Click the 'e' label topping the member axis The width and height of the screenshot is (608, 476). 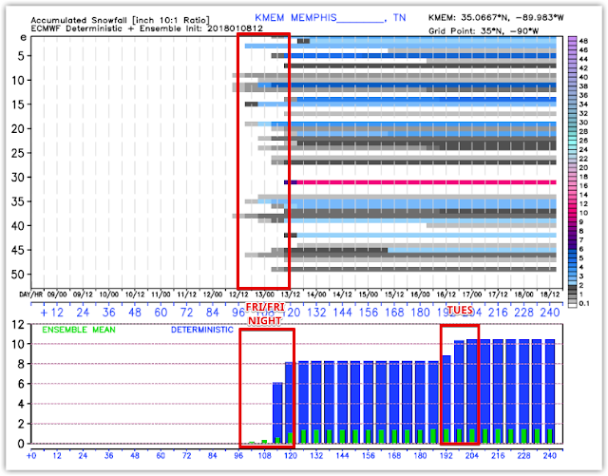(x=23, y=38)
